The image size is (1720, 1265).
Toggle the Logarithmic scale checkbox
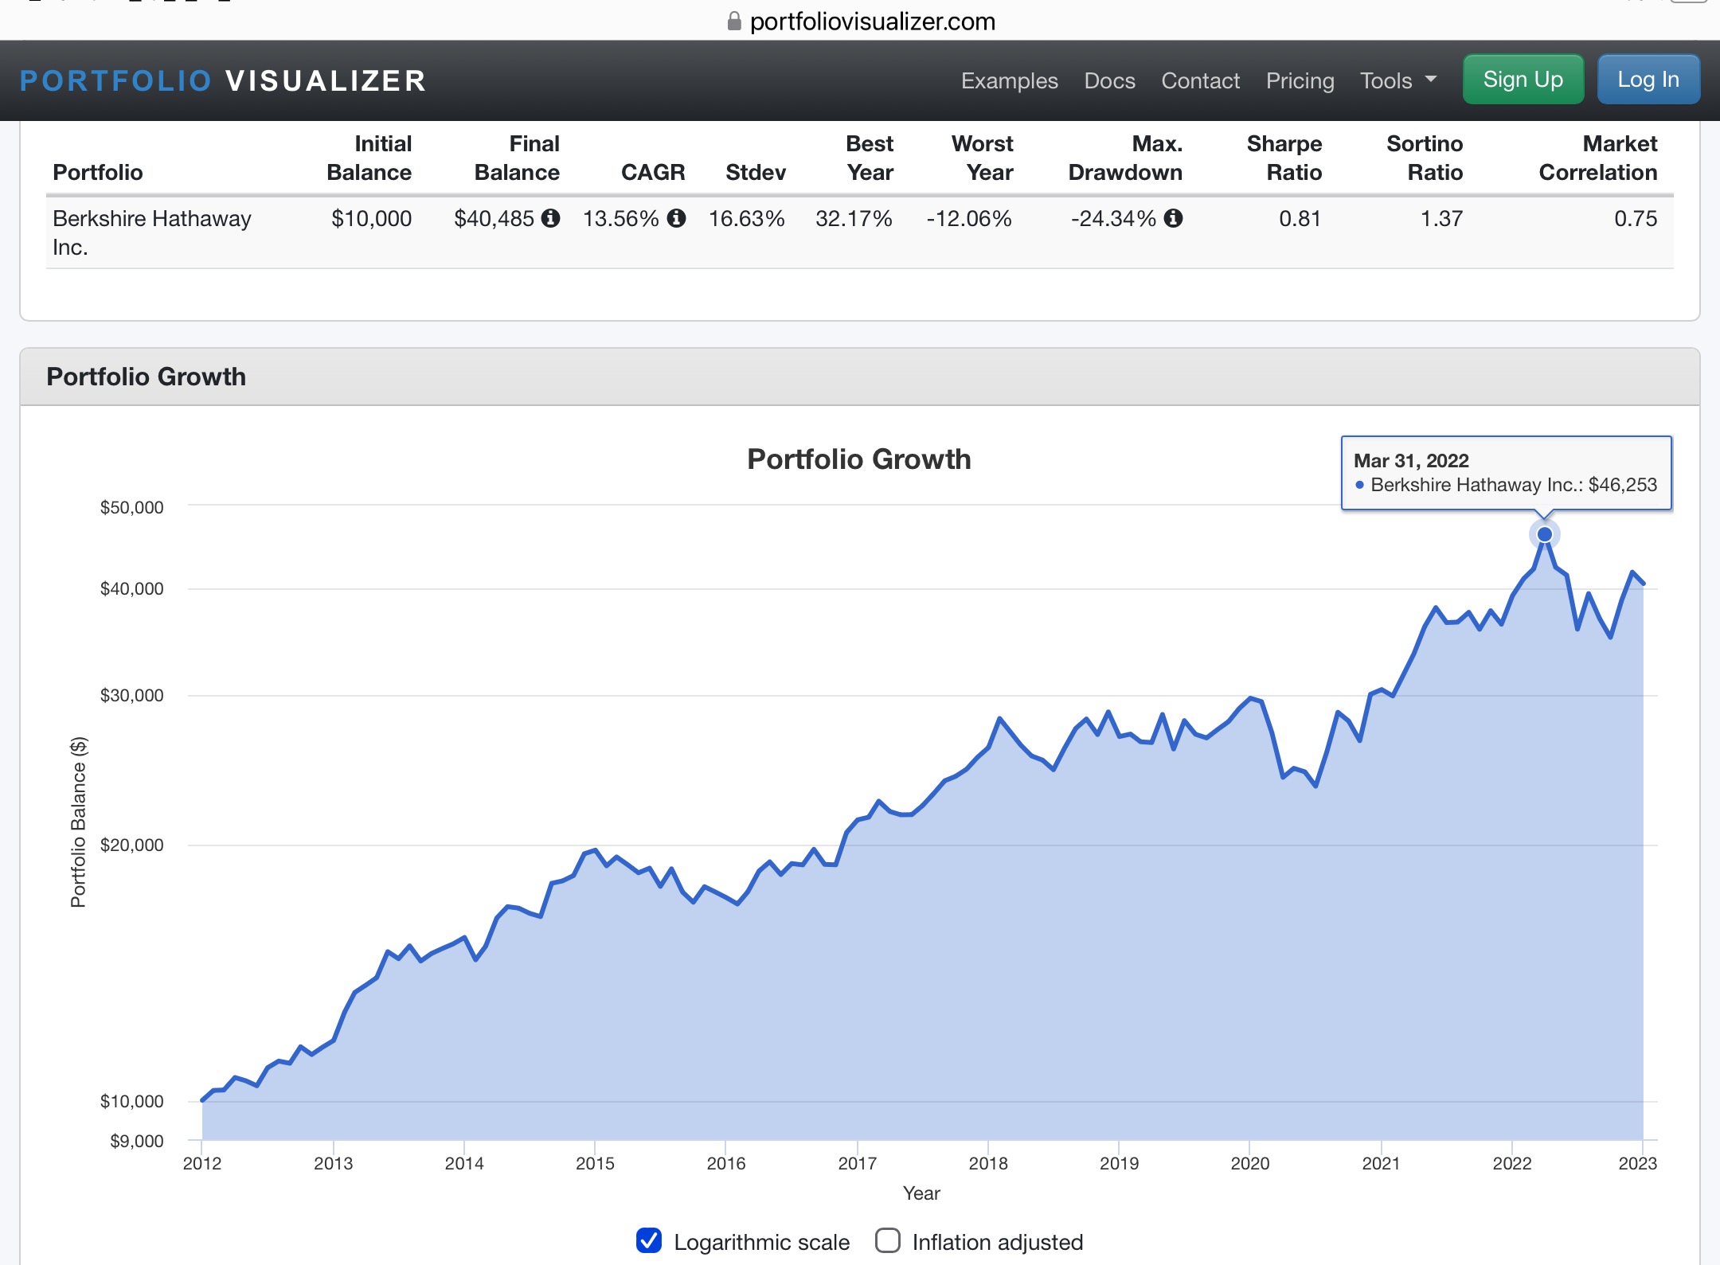point(649,1240)
